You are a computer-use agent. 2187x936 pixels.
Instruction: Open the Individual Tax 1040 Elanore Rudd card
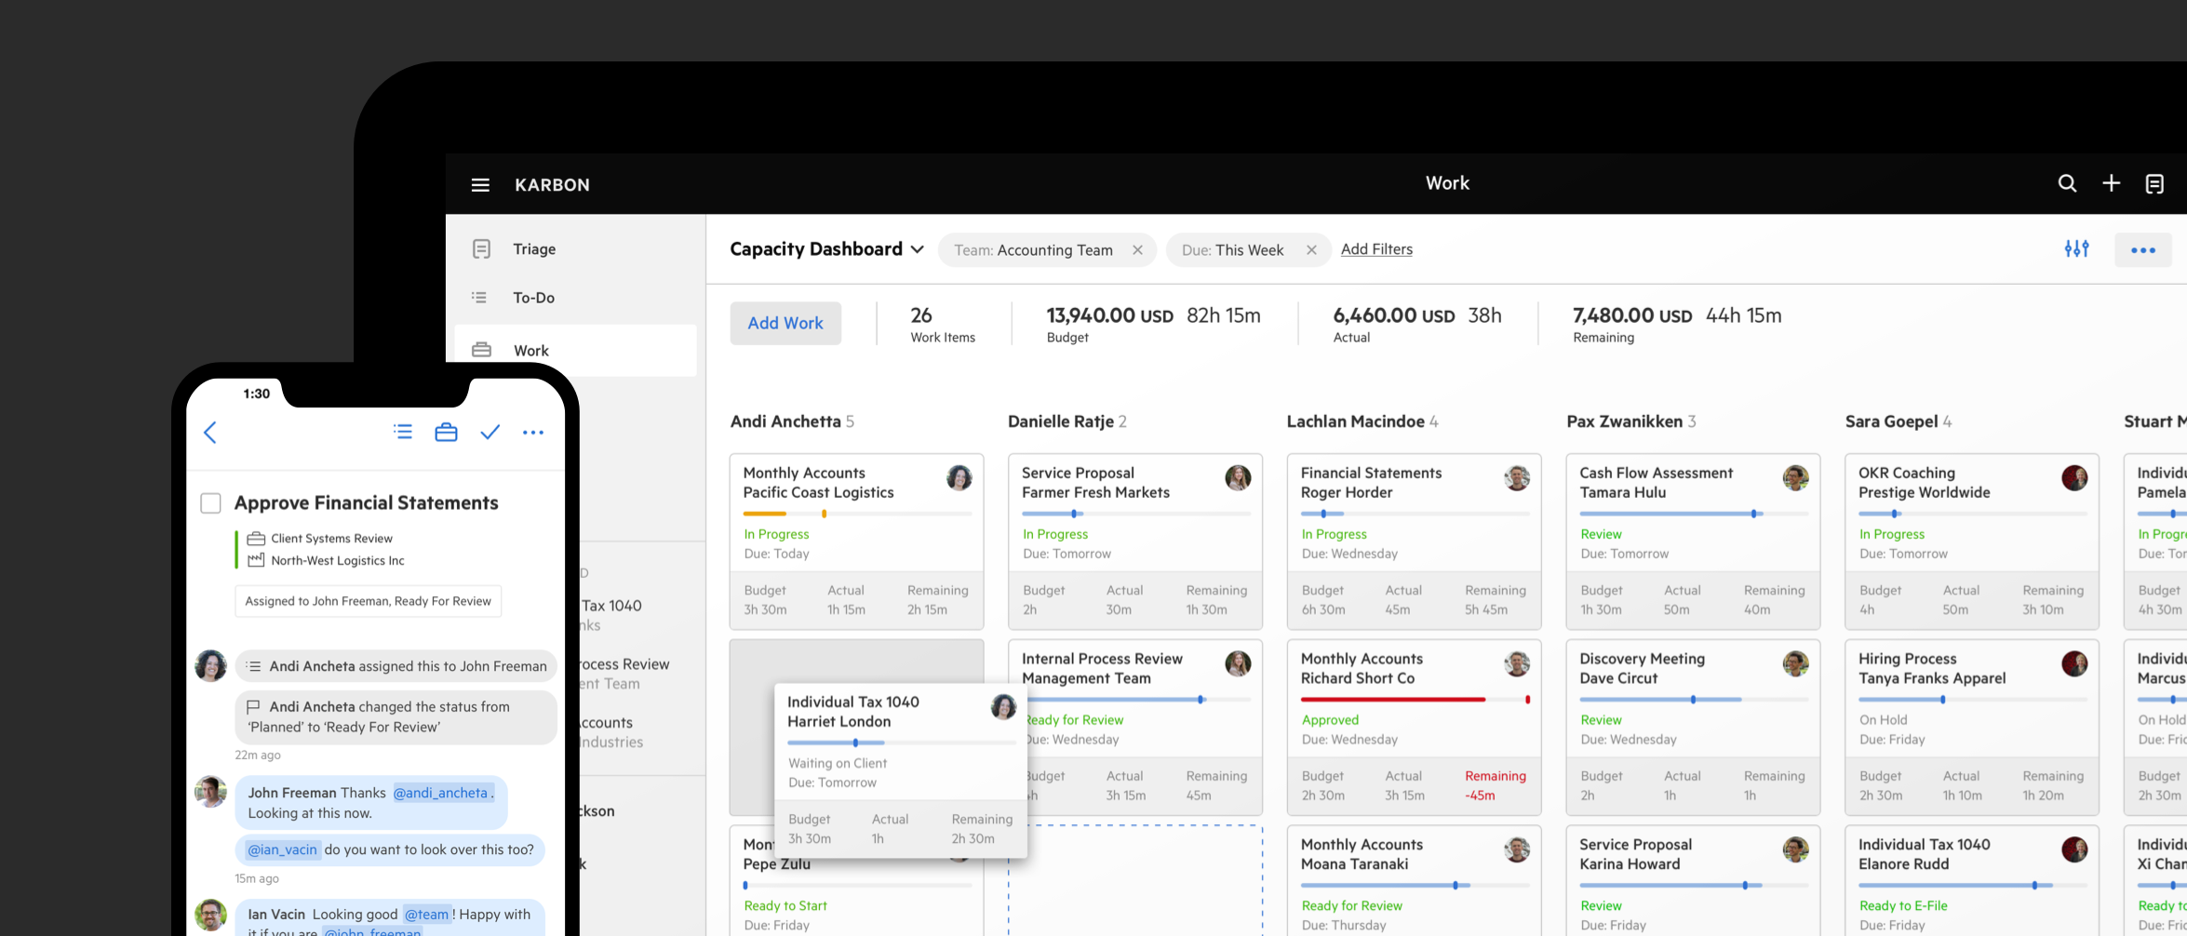pos(1972,881)
